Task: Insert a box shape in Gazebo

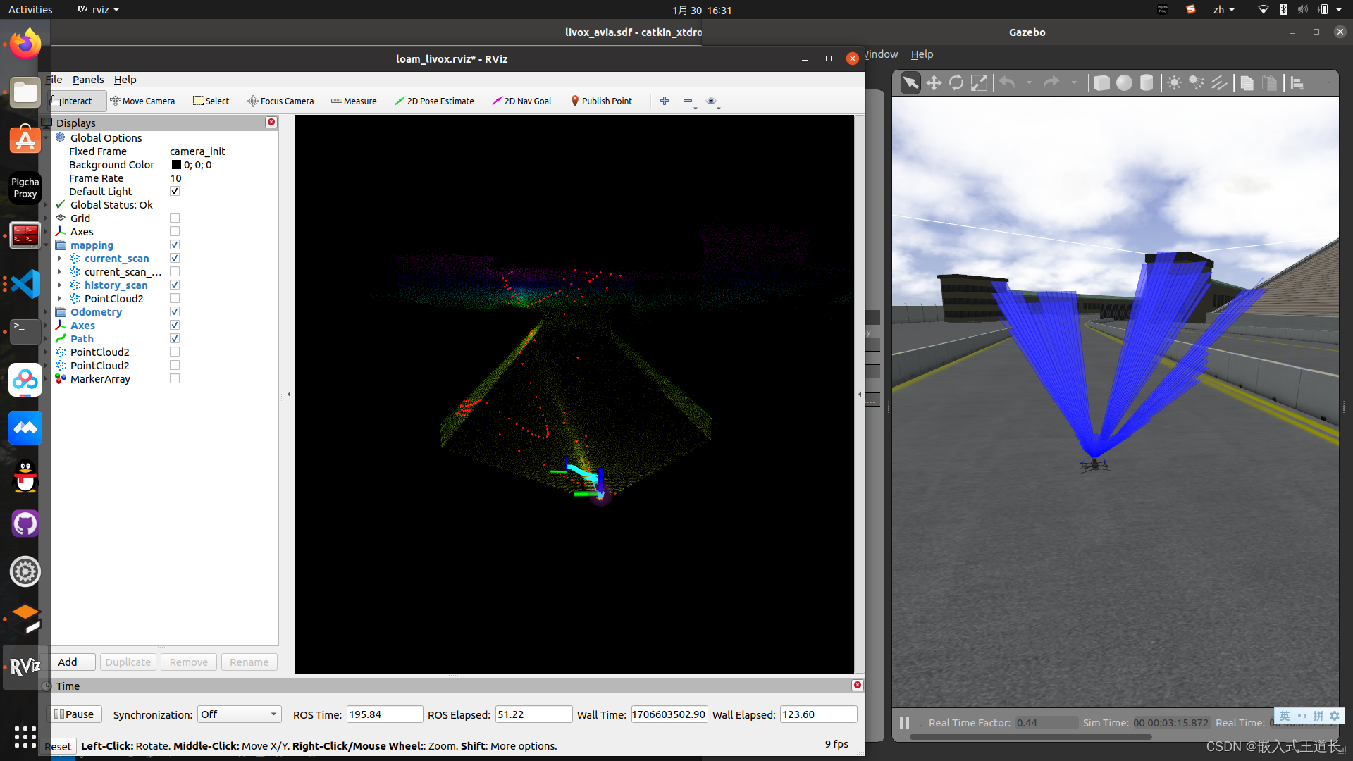Action: 1101,83
